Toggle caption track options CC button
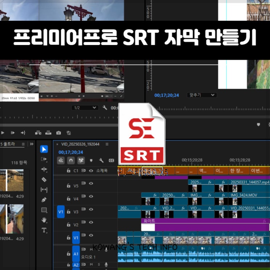Viewport: 270px width, 270px height. click(x=112, y=161)
